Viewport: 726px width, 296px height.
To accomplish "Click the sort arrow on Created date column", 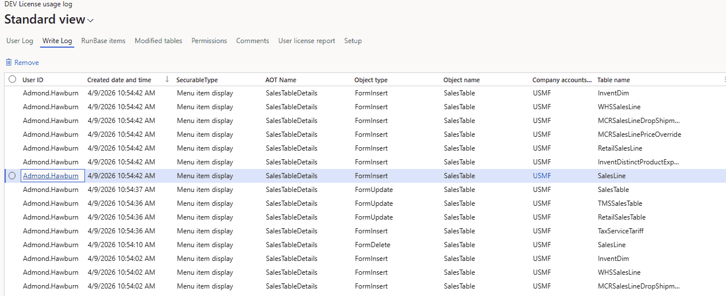I will tap(167, 79).
